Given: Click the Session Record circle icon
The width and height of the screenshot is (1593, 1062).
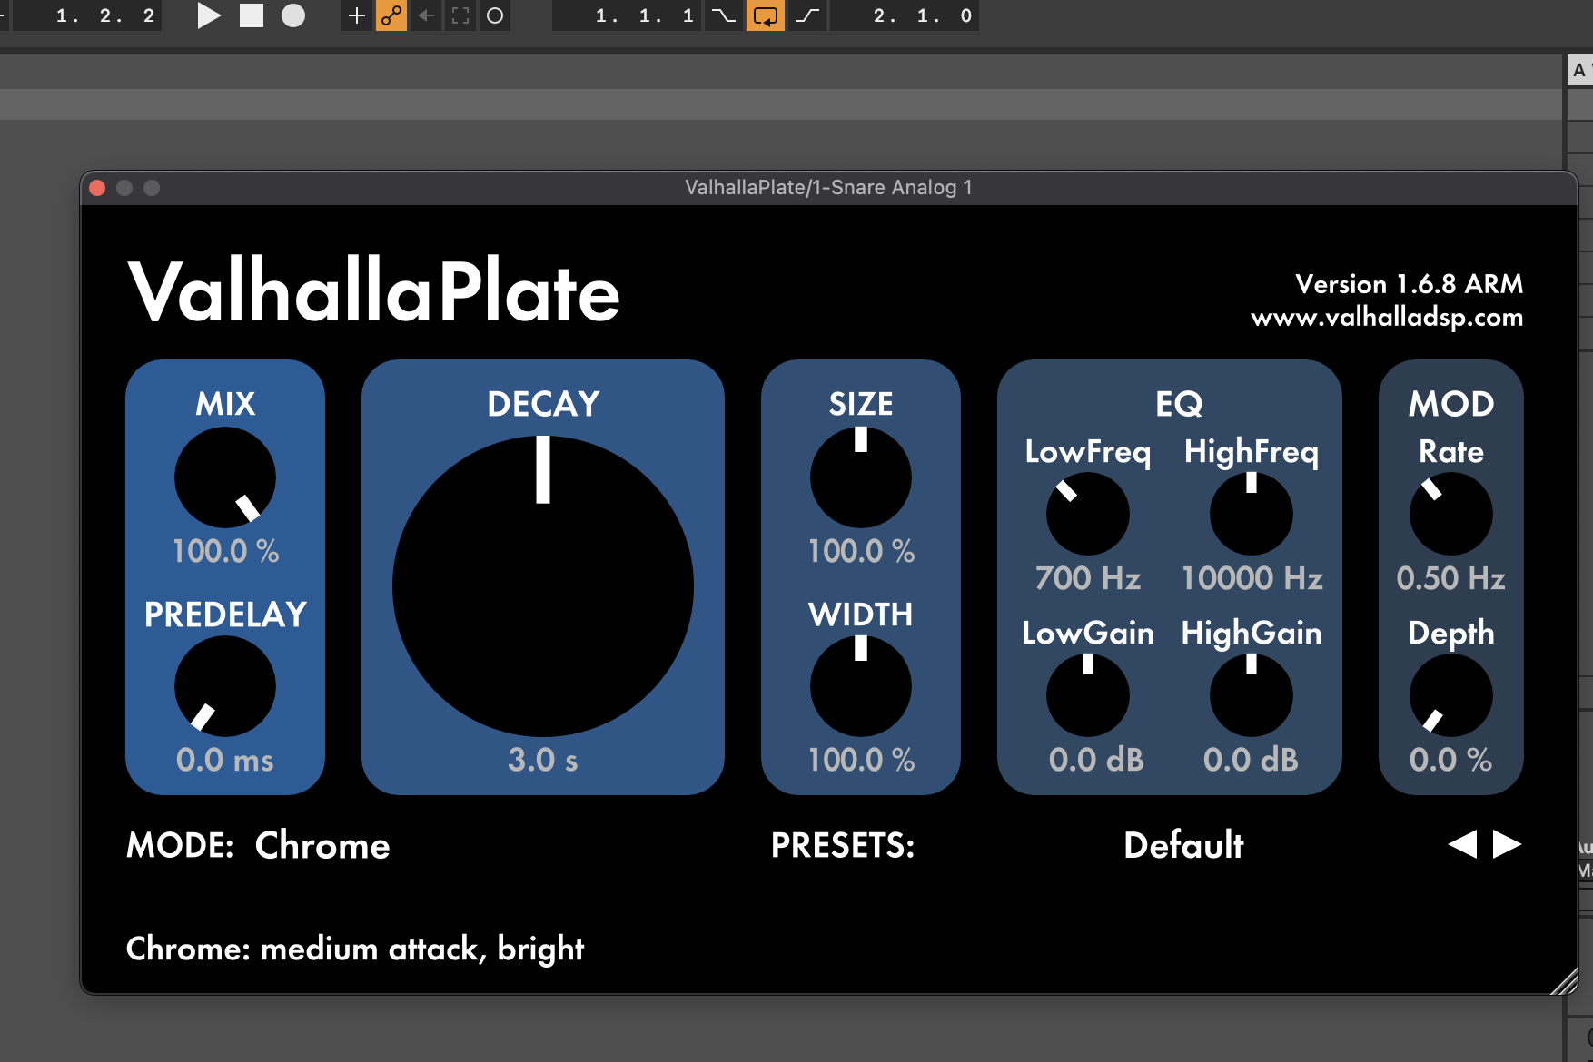Looking at the screenshot, I should tap(494, 15).
